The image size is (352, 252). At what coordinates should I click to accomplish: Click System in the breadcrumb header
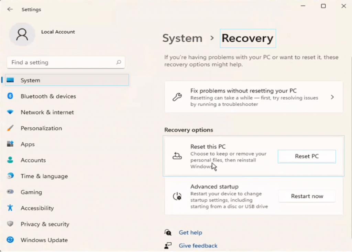click(x=182, y=38)
